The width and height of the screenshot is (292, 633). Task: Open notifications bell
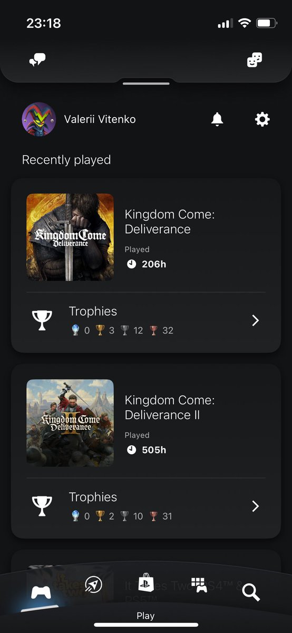(217, 120)
